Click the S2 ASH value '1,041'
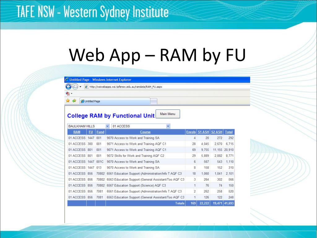 click(x=218, y=174)
